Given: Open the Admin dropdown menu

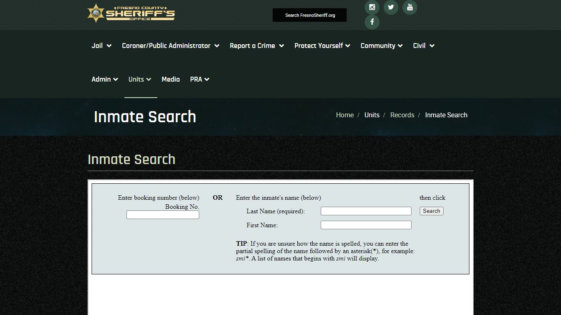Looking at the screenshot, I should (105, 79).
